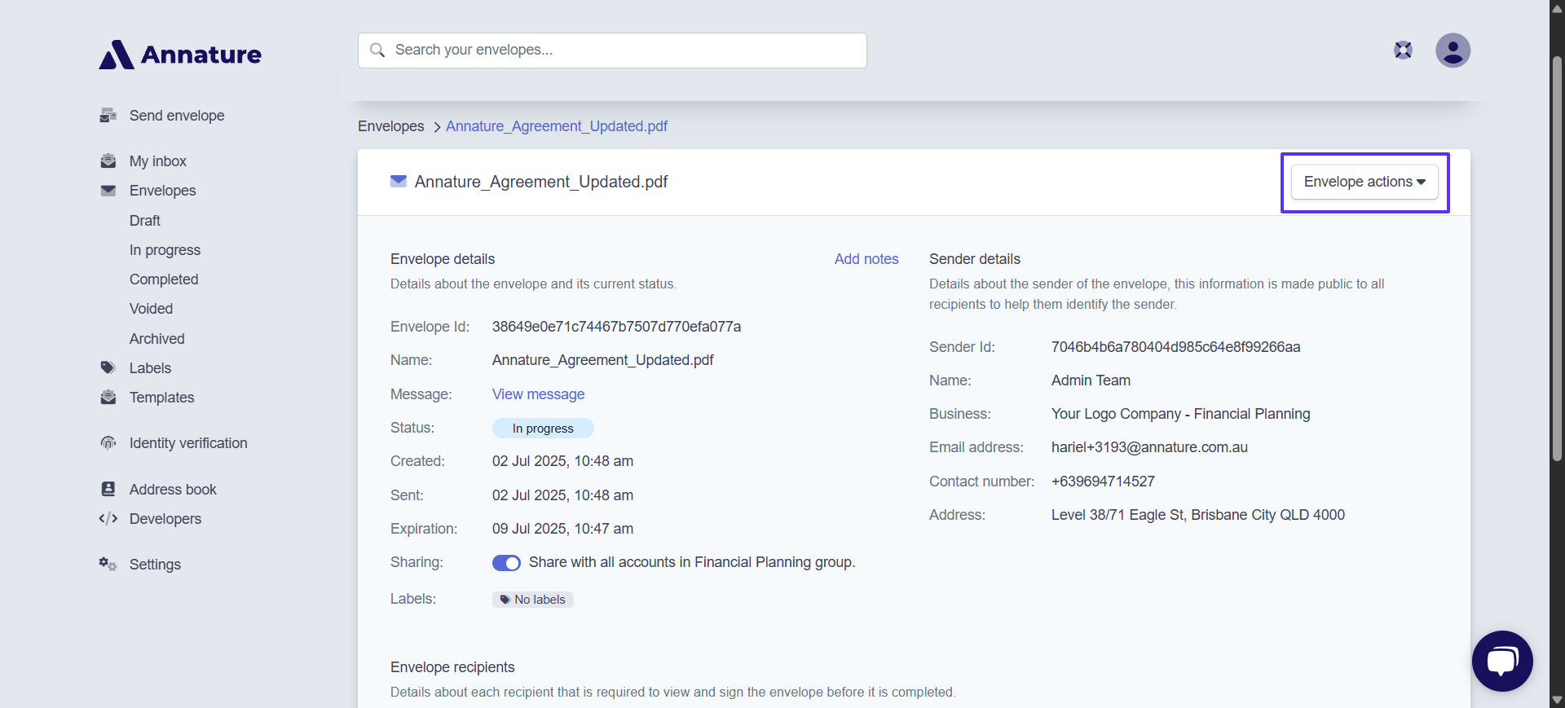Click the My inbox tray icon
1565x708 pixels.
108,161
